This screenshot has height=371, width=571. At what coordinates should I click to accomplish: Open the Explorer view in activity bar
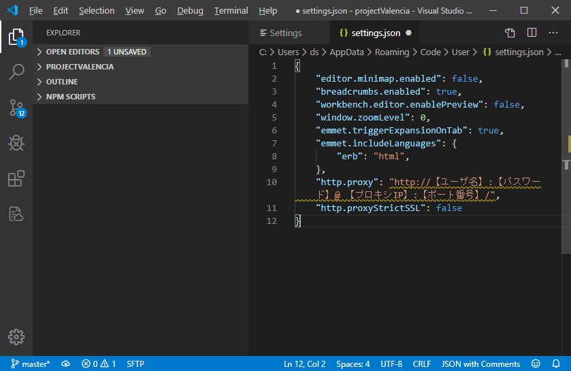(16, 37)
